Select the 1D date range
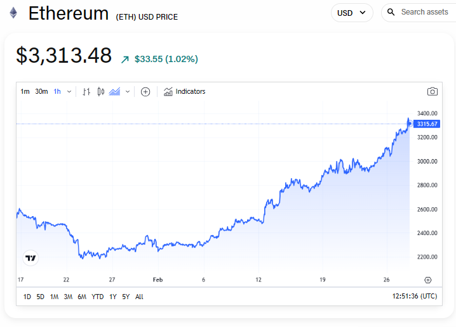The image size is (456, 327). [x=27, y=297]
